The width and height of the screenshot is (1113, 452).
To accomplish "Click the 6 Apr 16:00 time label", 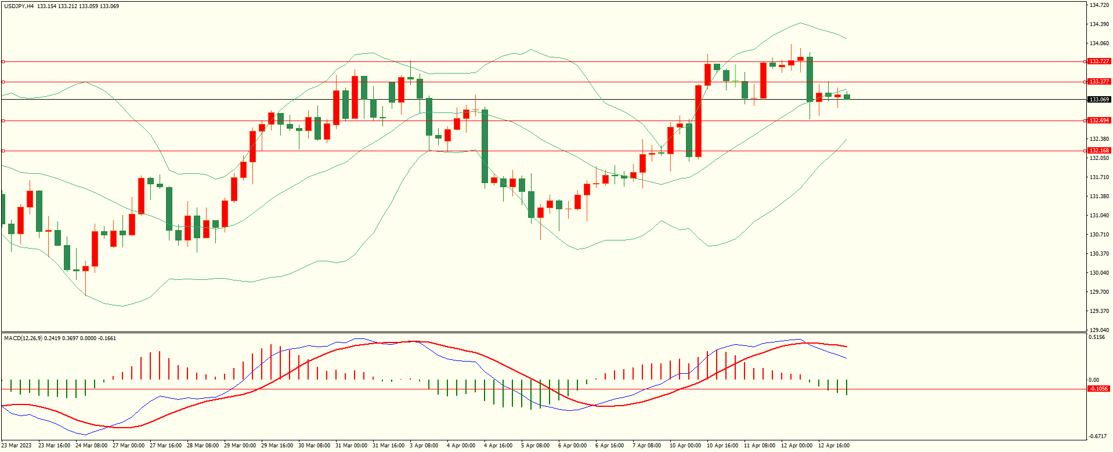I will tap(609, 446).
